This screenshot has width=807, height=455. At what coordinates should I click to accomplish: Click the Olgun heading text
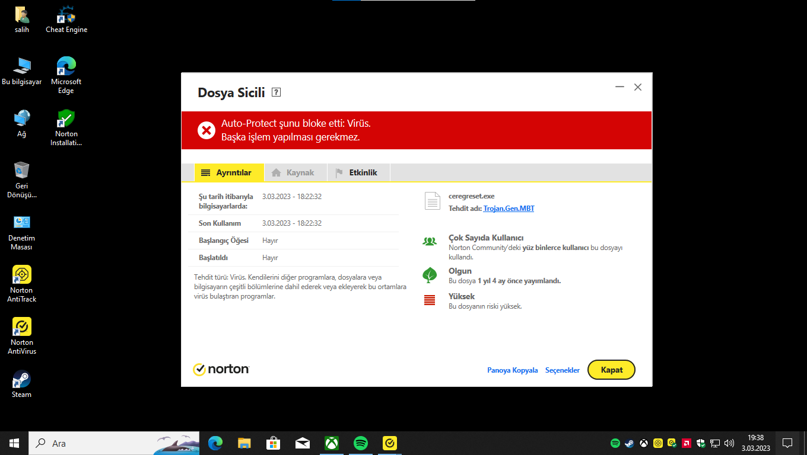[460, 271]
